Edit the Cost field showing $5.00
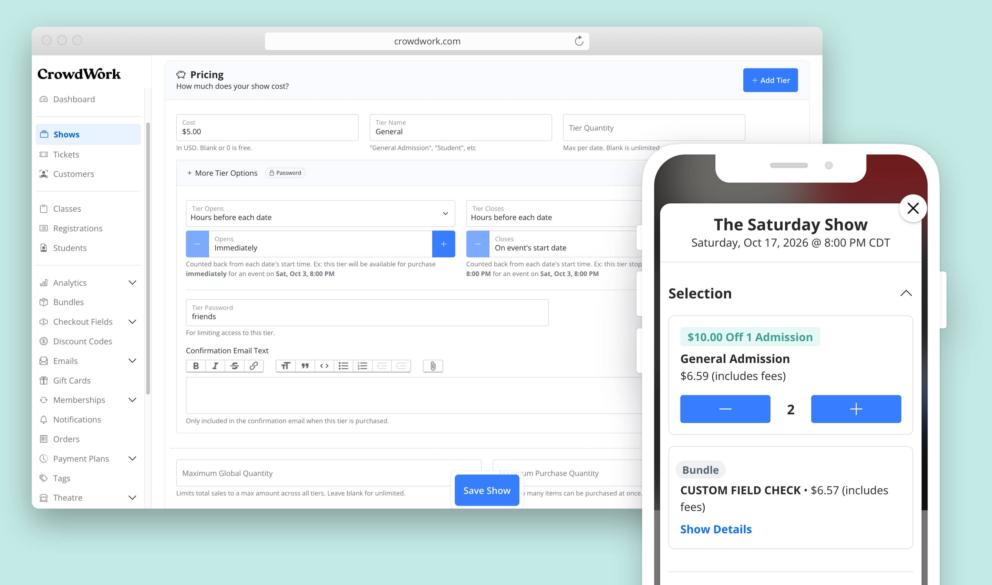Screen dimensions: 992x585 tap(267, 127)
